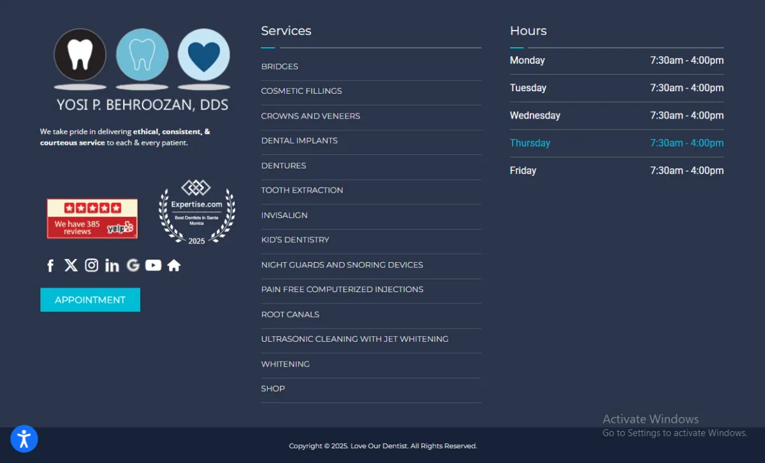Click the ethical, consistent, courteous service tagline
Image resolution: width=765 pixels, height=463 pixels.
tap(125, 137)
